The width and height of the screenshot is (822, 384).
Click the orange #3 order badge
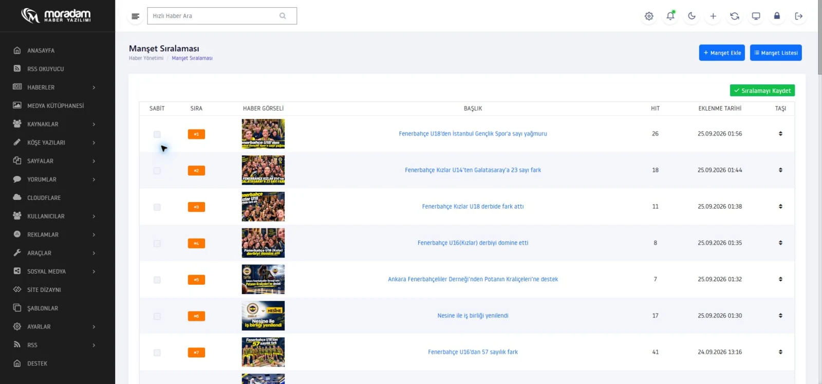(x=196, y=207)
